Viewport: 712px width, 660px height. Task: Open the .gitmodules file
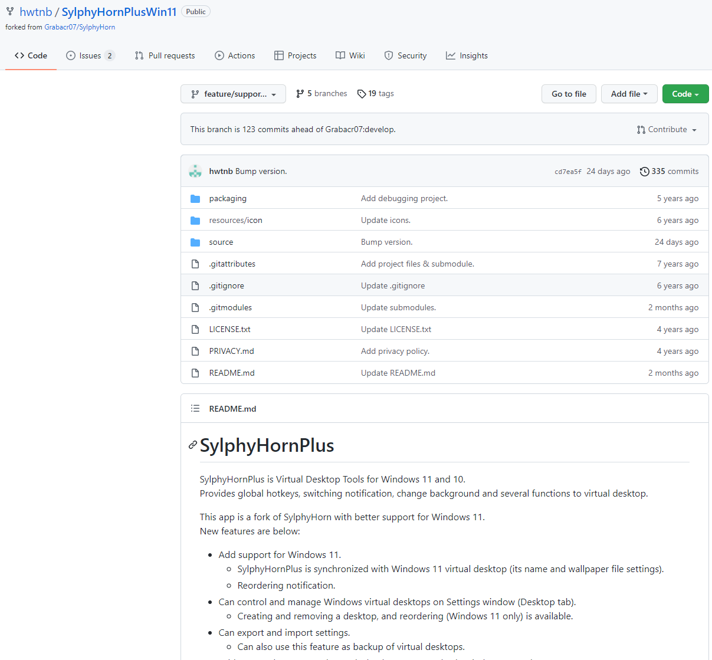click(x=231, y=307)
